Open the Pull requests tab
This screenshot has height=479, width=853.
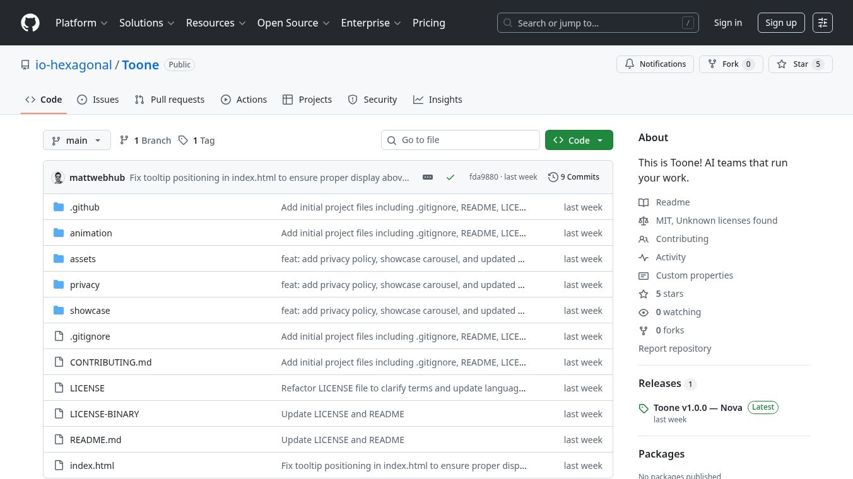tap(170, 100)
